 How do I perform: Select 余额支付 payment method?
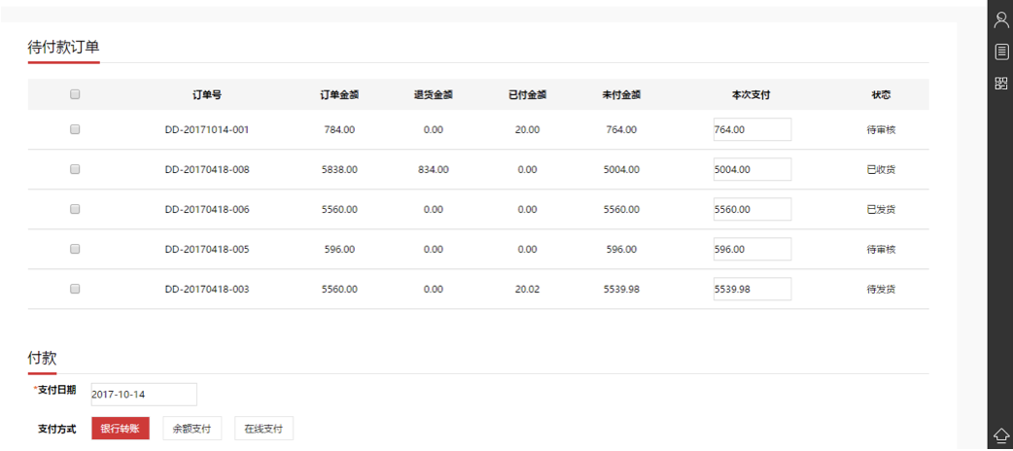192,429
